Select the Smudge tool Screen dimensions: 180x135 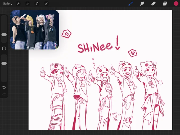[x=142, y=3]
